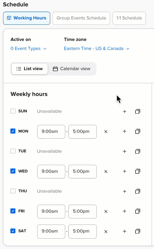
Task: Switch to Group Events Schedule tab
Action: tap(81, 18)
